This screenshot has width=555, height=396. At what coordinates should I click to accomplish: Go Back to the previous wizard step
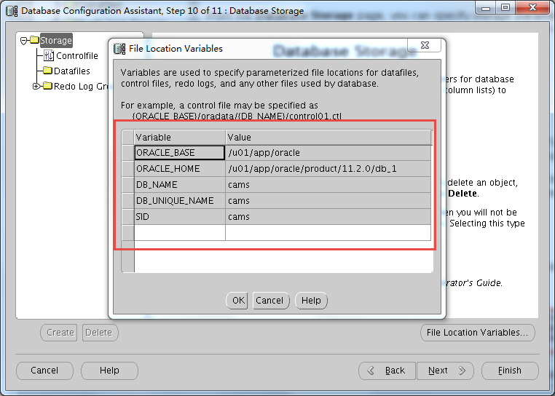click(387, 371)
